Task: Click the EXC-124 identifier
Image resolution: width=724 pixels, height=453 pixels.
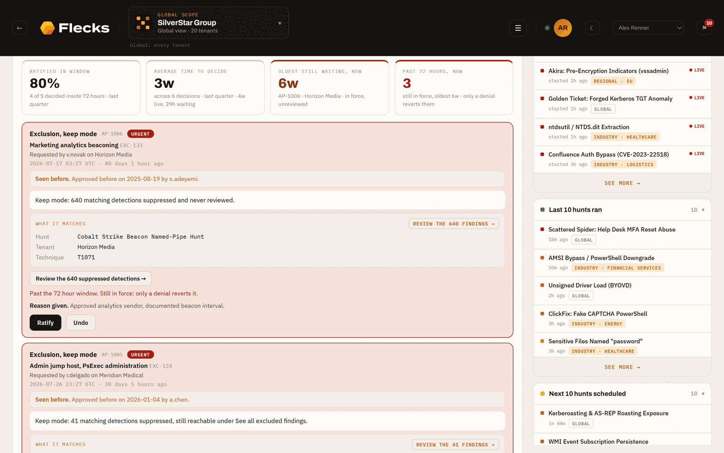Action: coord(161,366)
